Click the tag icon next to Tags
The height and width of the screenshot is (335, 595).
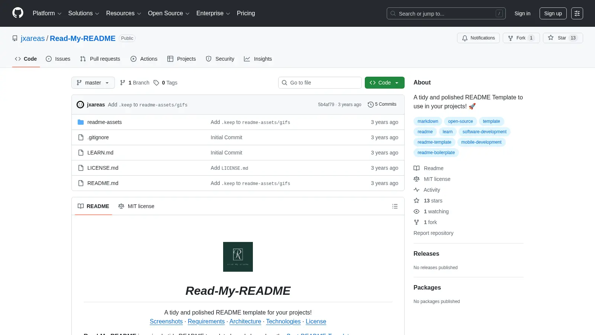(x=156, y=83)
